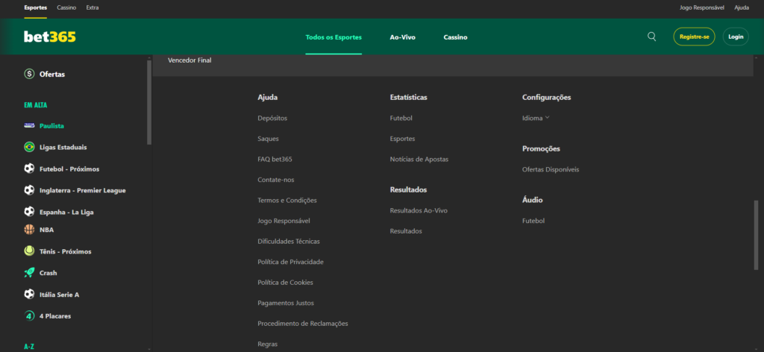This screenshot has height=352, width=764.
Task: Open Procedimento de Reclamações link
Action: click(303, 323)
